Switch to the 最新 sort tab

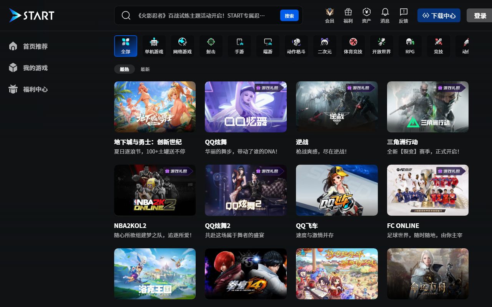(x=145, y=69)
